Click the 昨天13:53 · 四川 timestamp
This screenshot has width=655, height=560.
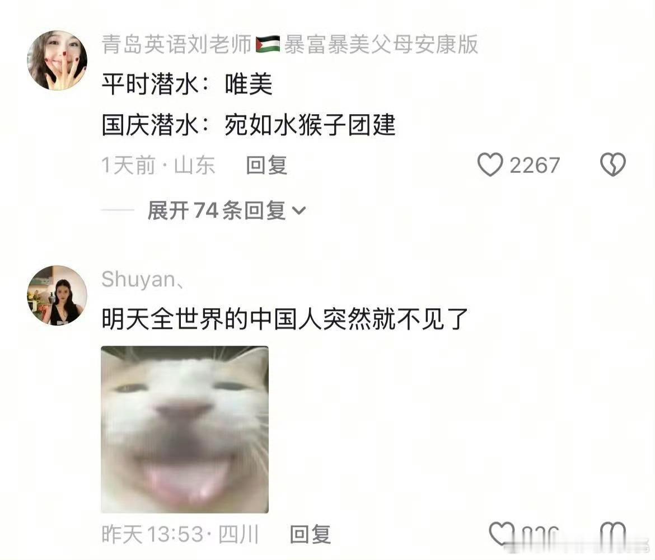click(180, 534)
